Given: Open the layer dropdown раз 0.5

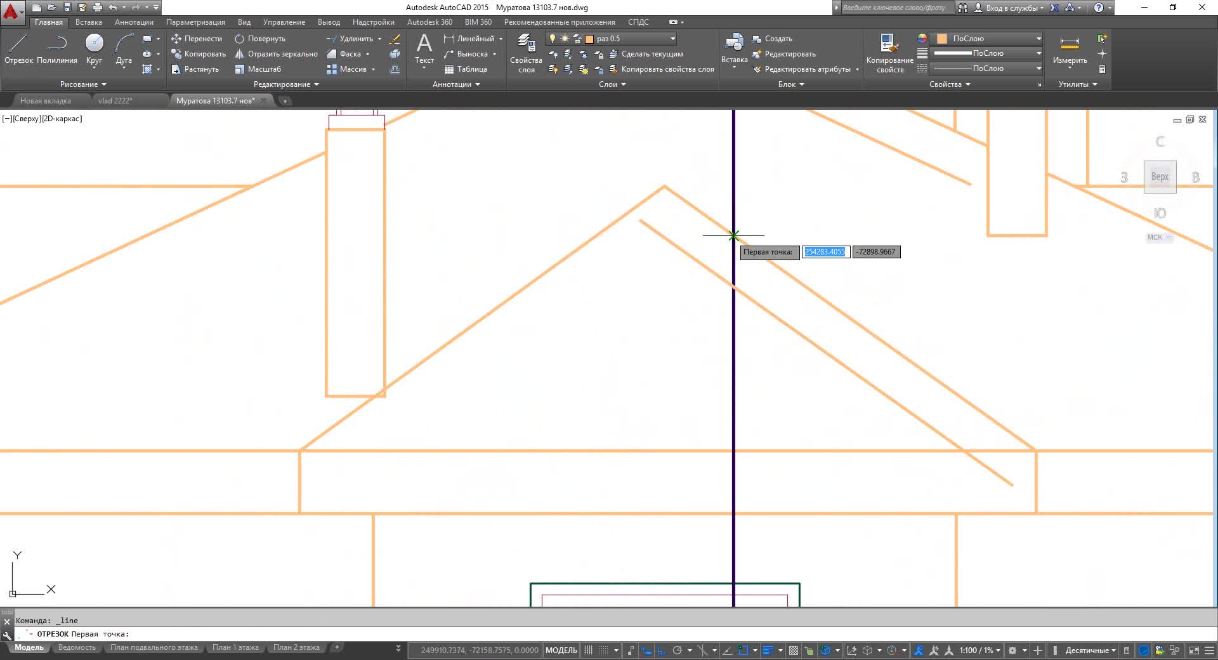Looking at the screenshot, I should coord(612,39).
